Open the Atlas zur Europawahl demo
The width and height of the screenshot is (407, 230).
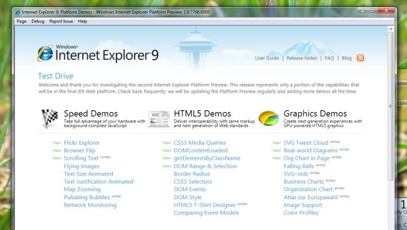pyautogui.click(x=311, y=197)
